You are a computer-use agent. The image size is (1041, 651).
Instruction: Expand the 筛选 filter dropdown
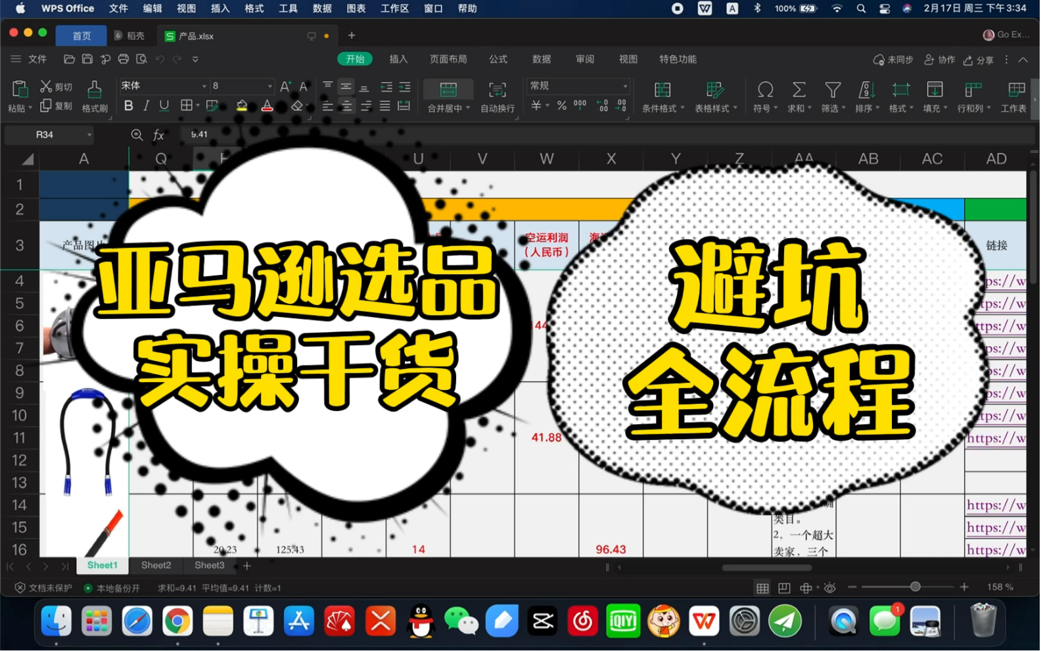[x=844, y=108]
